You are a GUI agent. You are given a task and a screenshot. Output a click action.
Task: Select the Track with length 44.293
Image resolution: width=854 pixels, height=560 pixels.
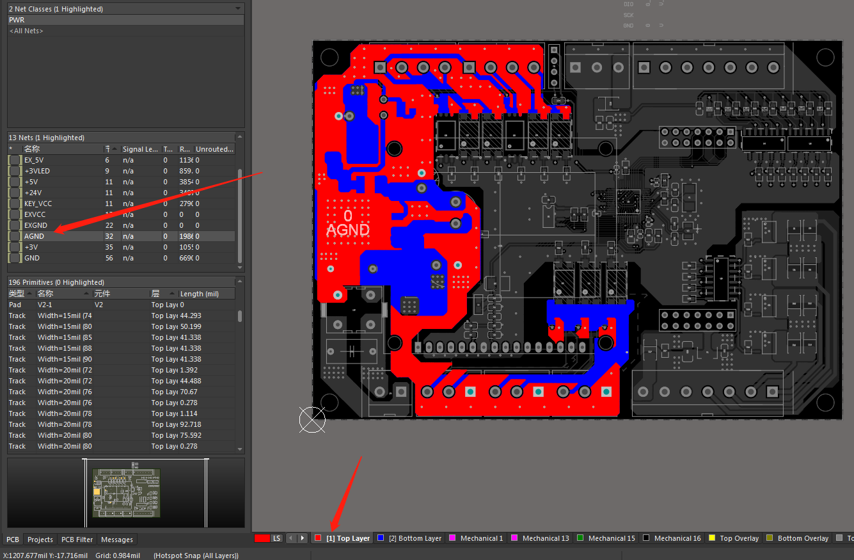[x=122, y=316]
